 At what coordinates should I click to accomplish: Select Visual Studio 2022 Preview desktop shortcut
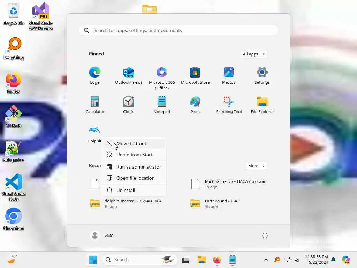41,16
